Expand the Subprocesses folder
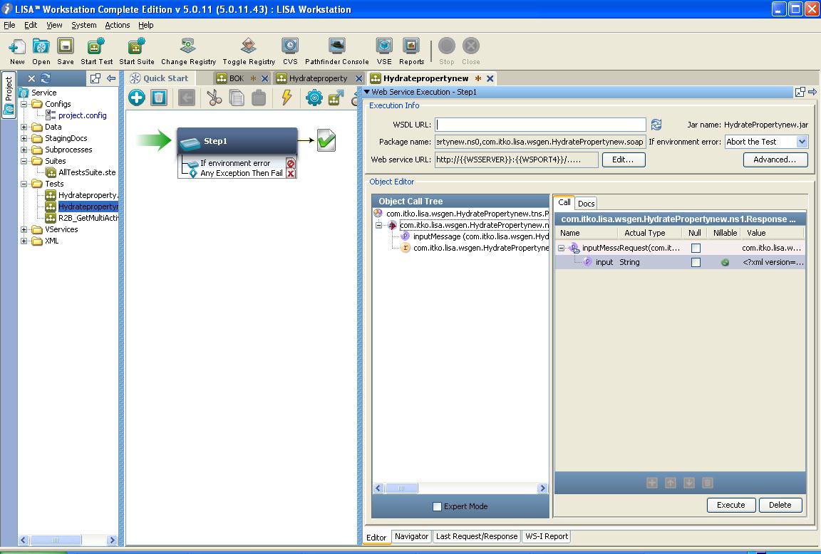The image size is (821, 554). tap(24, 150)
